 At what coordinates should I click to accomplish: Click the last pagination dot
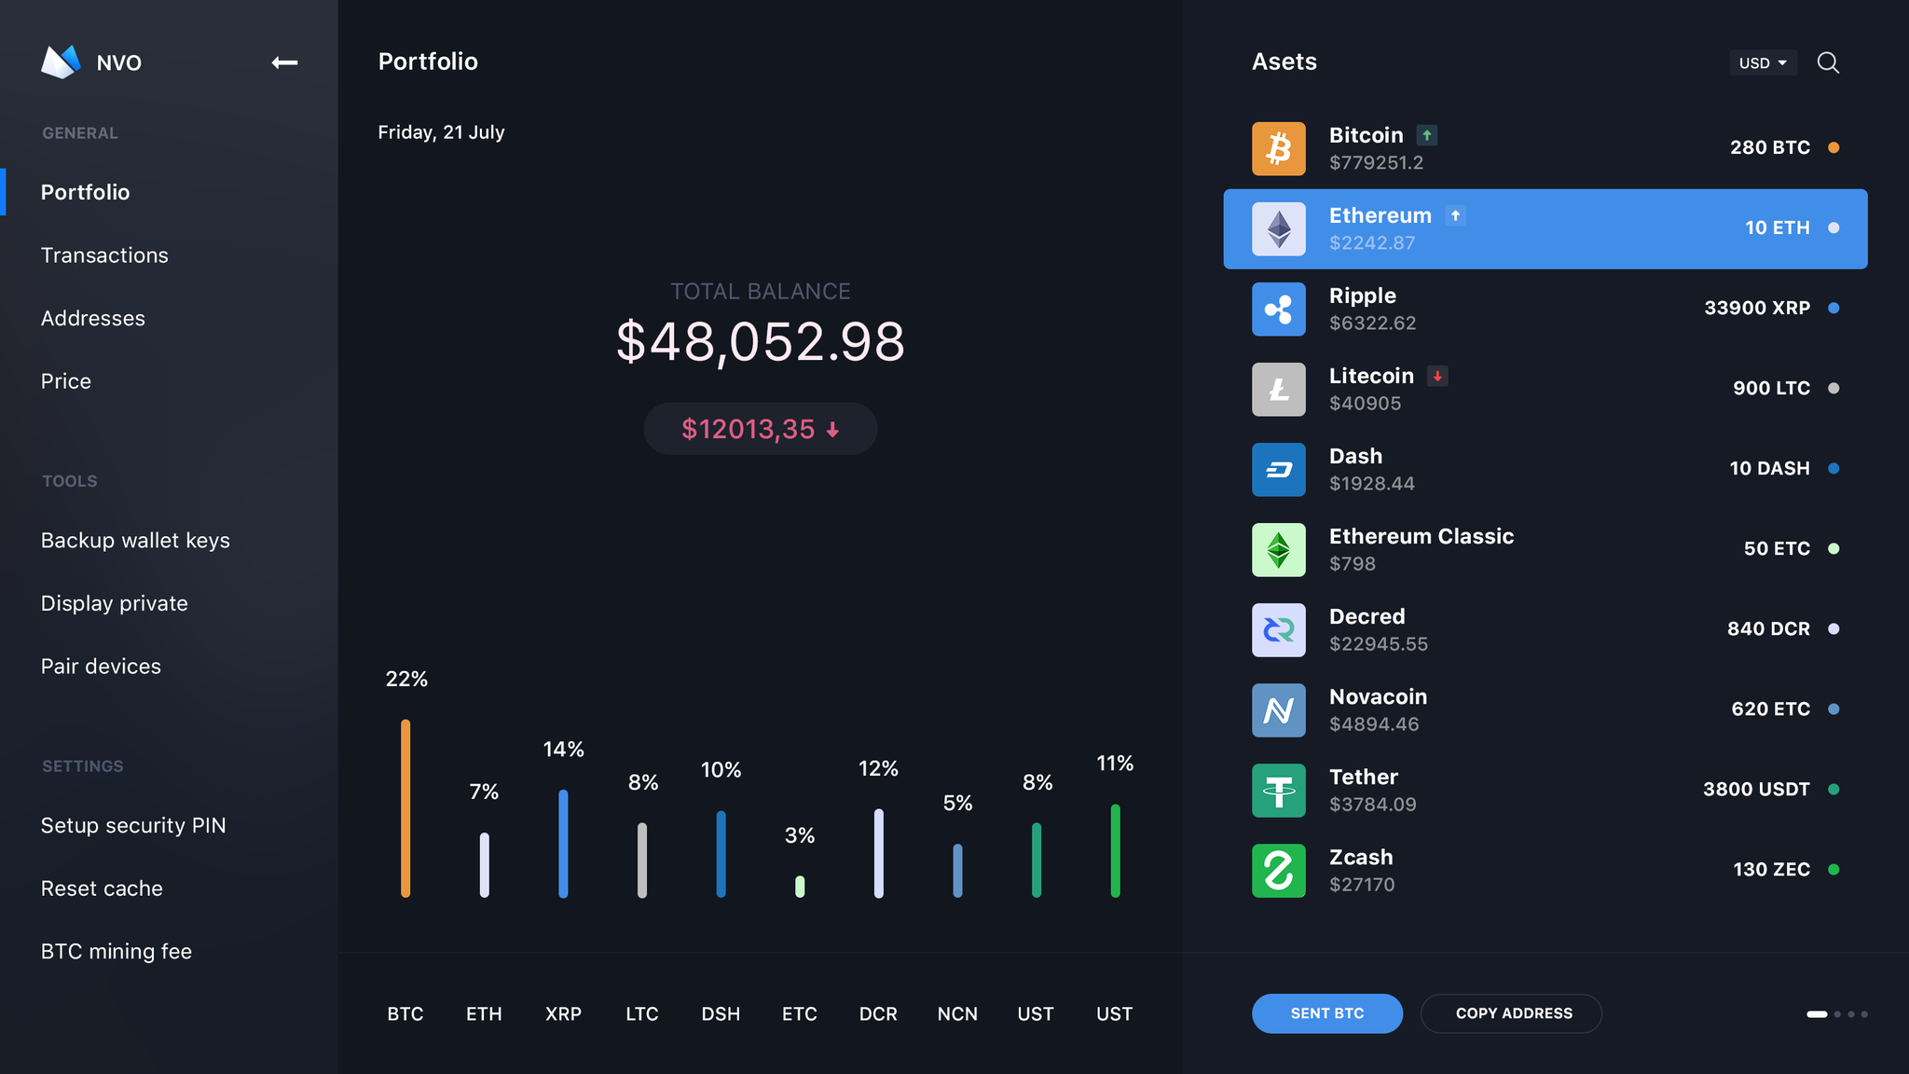1864,1014
